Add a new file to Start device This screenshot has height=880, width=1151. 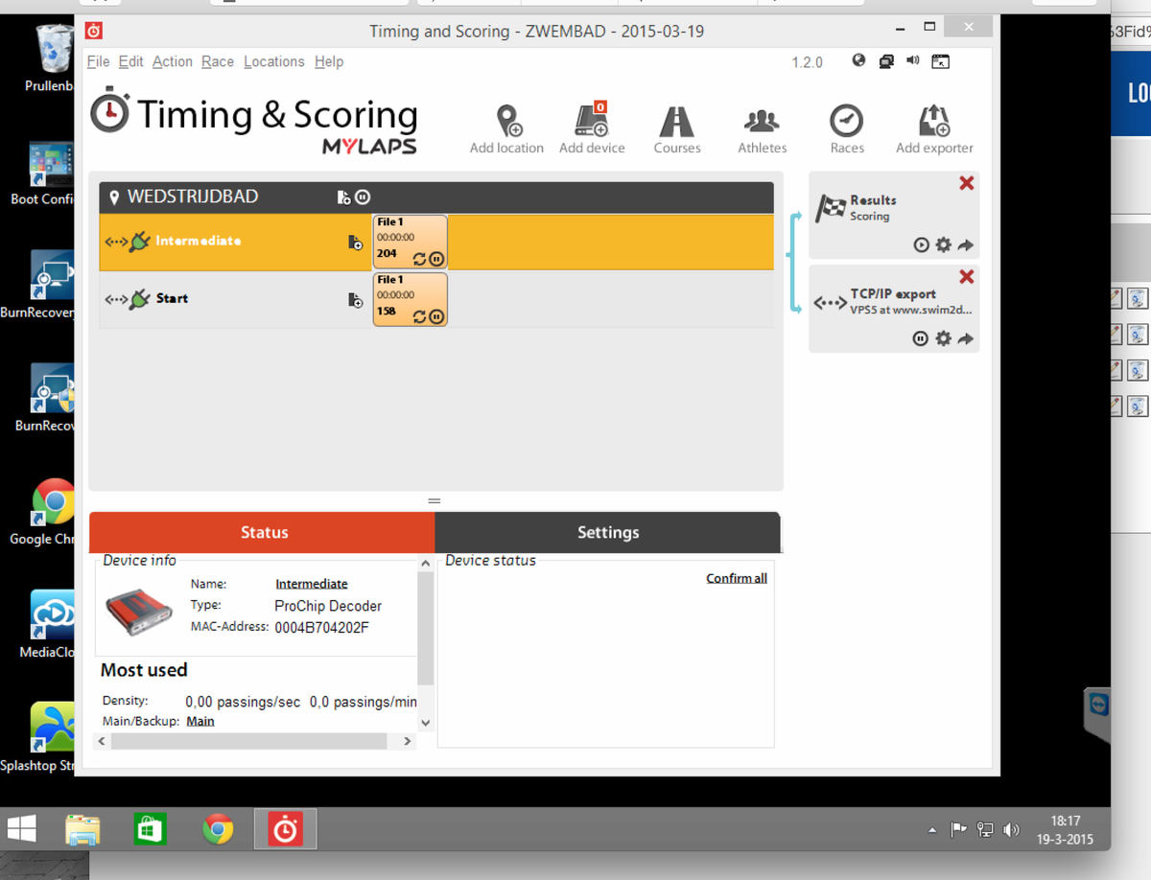coord(355,300)
